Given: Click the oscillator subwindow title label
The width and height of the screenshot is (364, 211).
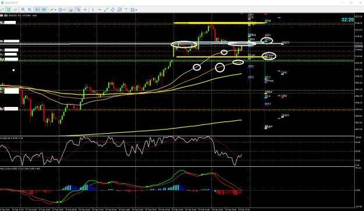Looking at the screenshot, I should [x=12, y=138].
